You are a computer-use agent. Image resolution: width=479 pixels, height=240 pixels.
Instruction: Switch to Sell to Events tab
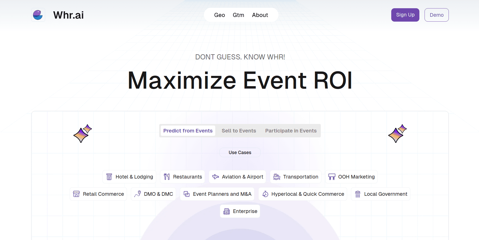point(239,131)
